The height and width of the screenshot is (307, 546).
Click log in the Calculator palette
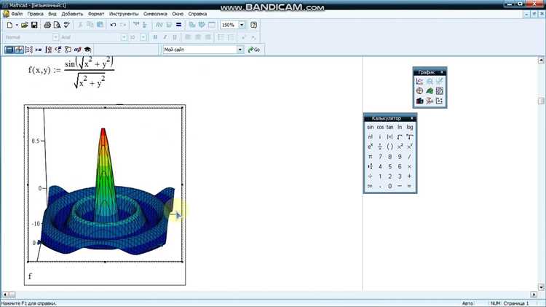[x=409, y=128]
